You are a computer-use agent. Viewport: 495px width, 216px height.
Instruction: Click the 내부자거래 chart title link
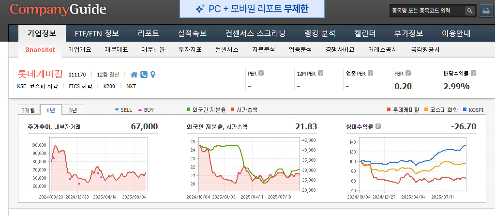(67, 127)
